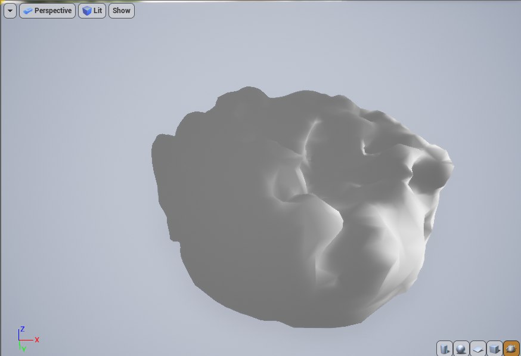Viewport: 521px width, 356px height.
Task: Select the custom mesh teapot preview
Action: tap(511, 349)
